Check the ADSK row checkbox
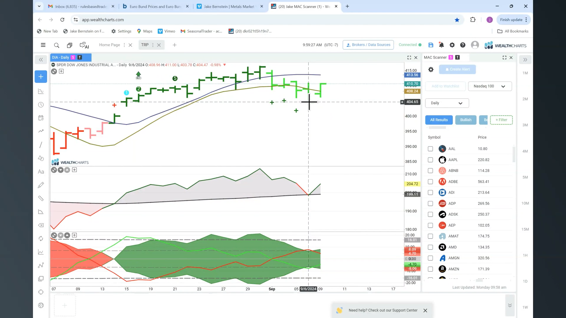The height and width of the screenshot is (318, 566). click(x=430, y=214)
